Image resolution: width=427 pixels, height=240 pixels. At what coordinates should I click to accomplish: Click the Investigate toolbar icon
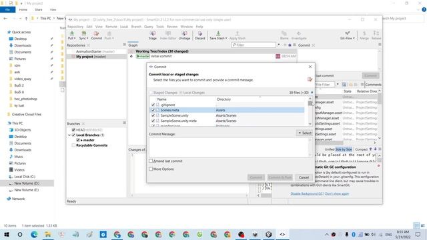[299, 33]
